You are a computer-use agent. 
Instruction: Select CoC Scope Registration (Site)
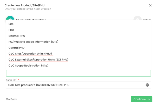[x=28, y=66]
